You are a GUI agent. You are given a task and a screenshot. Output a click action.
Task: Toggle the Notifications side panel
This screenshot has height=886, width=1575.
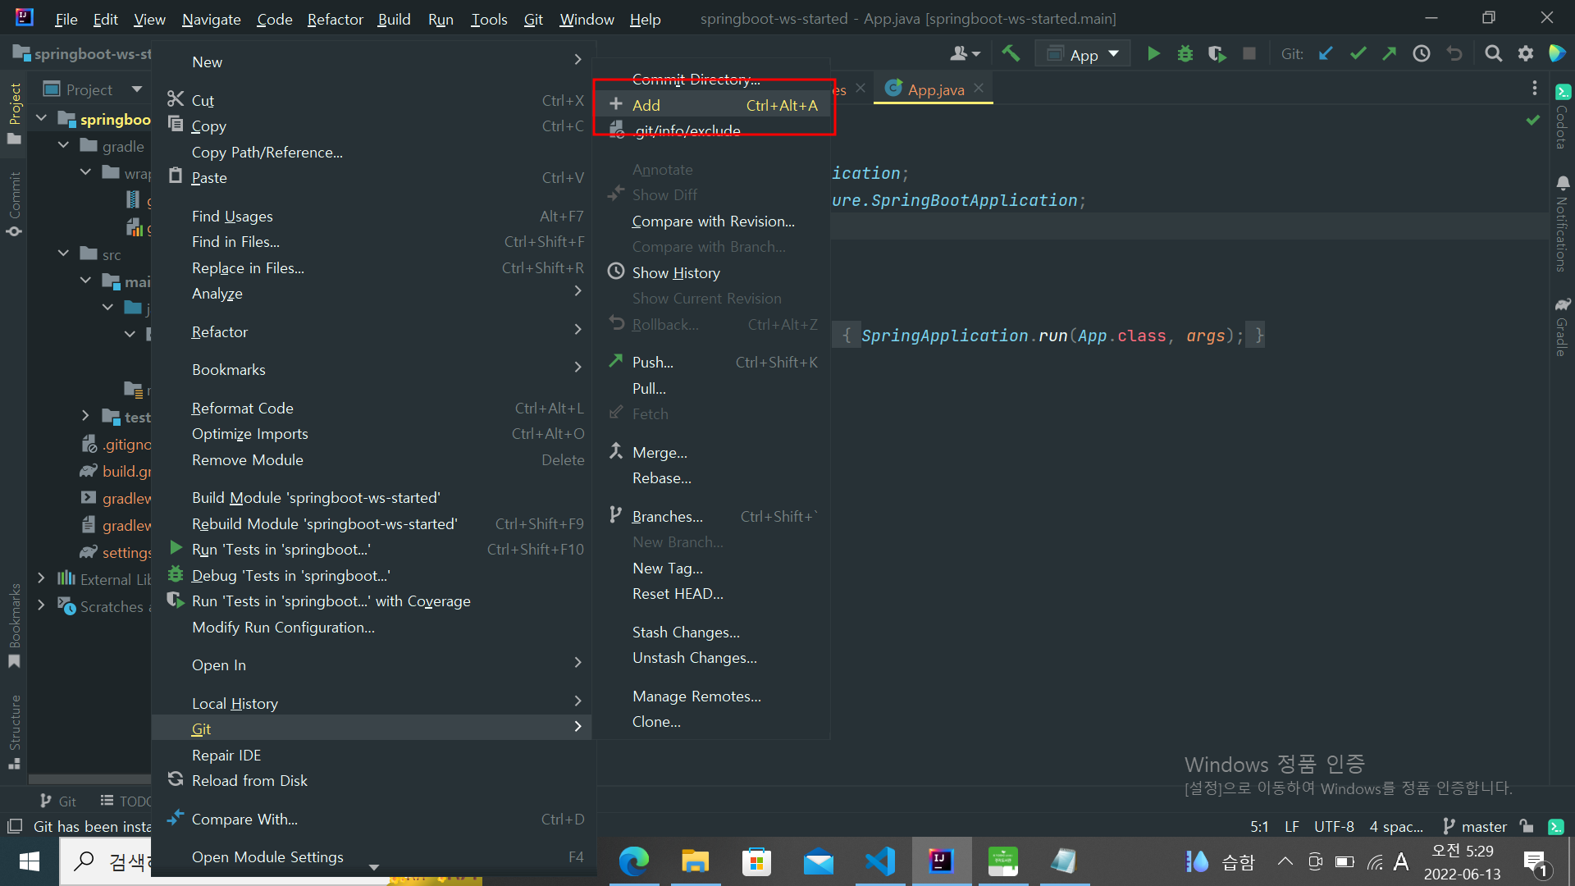[1562, 223]
